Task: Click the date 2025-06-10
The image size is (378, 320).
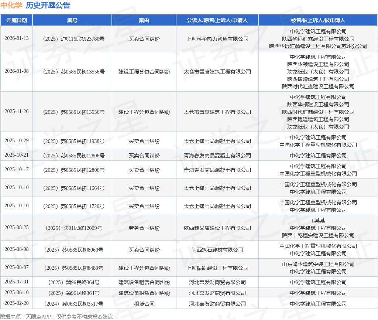Action: 16,292
